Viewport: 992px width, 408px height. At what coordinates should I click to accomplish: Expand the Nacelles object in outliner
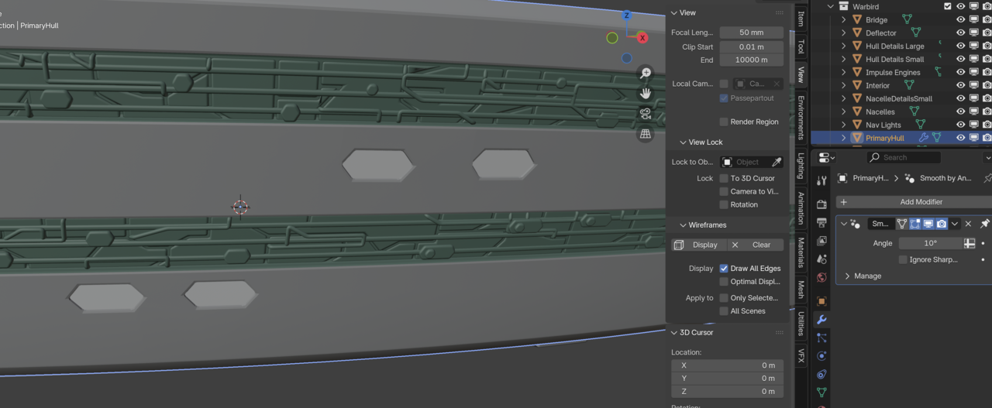coord(844,111)
